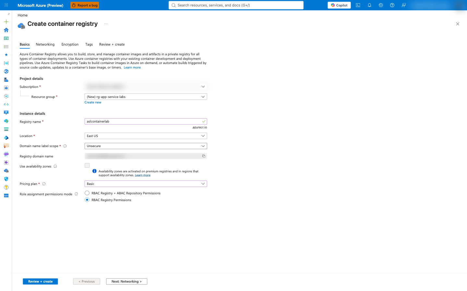
Task: Click the Feedback icon in top bar
Action: click(x=404, y=5)
